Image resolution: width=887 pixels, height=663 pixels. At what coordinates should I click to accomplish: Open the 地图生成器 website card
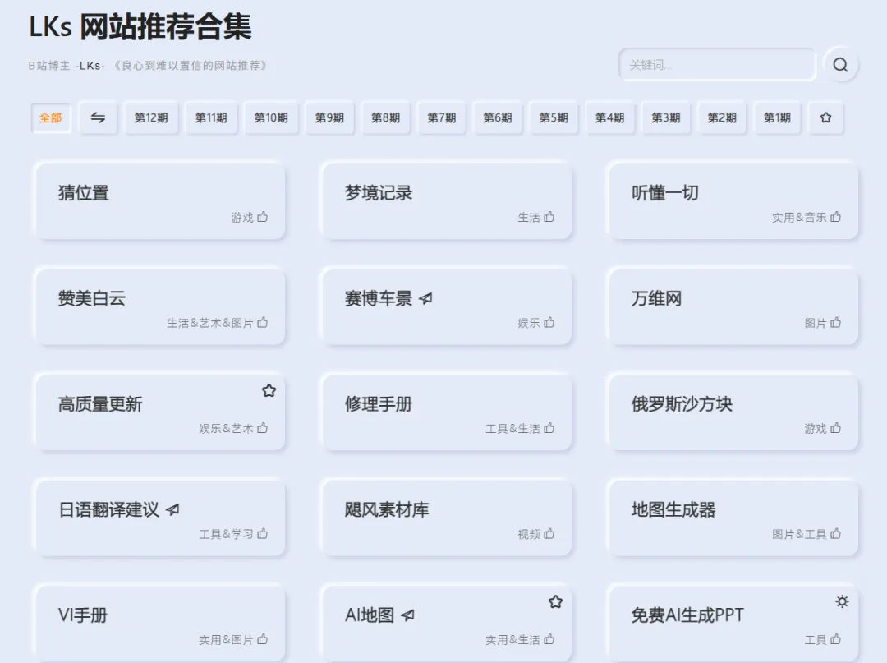click(733, 518)
